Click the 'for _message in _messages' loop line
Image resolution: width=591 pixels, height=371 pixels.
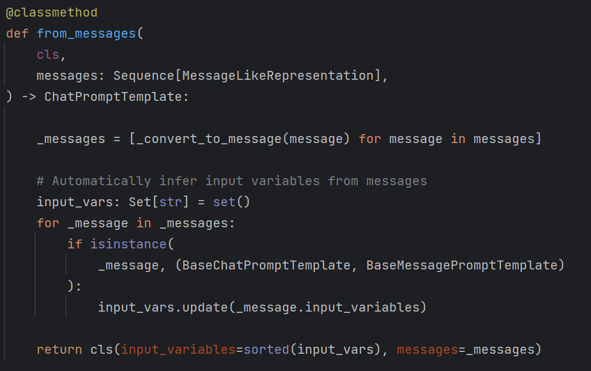point(135,223)
